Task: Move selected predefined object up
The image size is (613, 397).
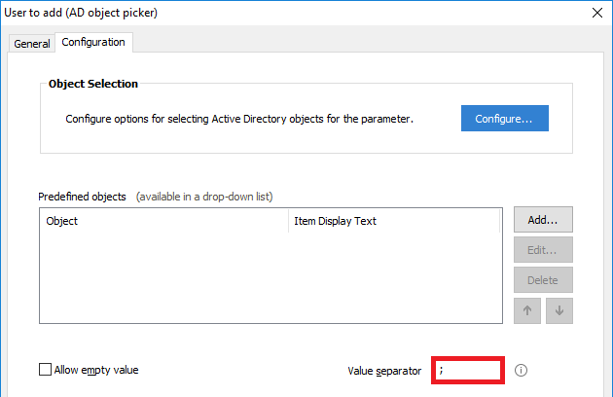Action: point(528,311)
